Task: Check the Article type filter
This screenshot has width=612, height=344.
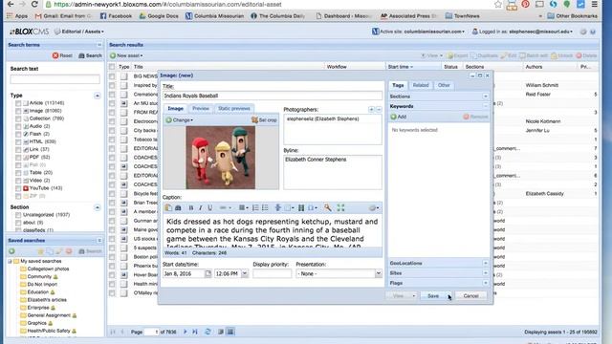Action: [x=18, y=103]
